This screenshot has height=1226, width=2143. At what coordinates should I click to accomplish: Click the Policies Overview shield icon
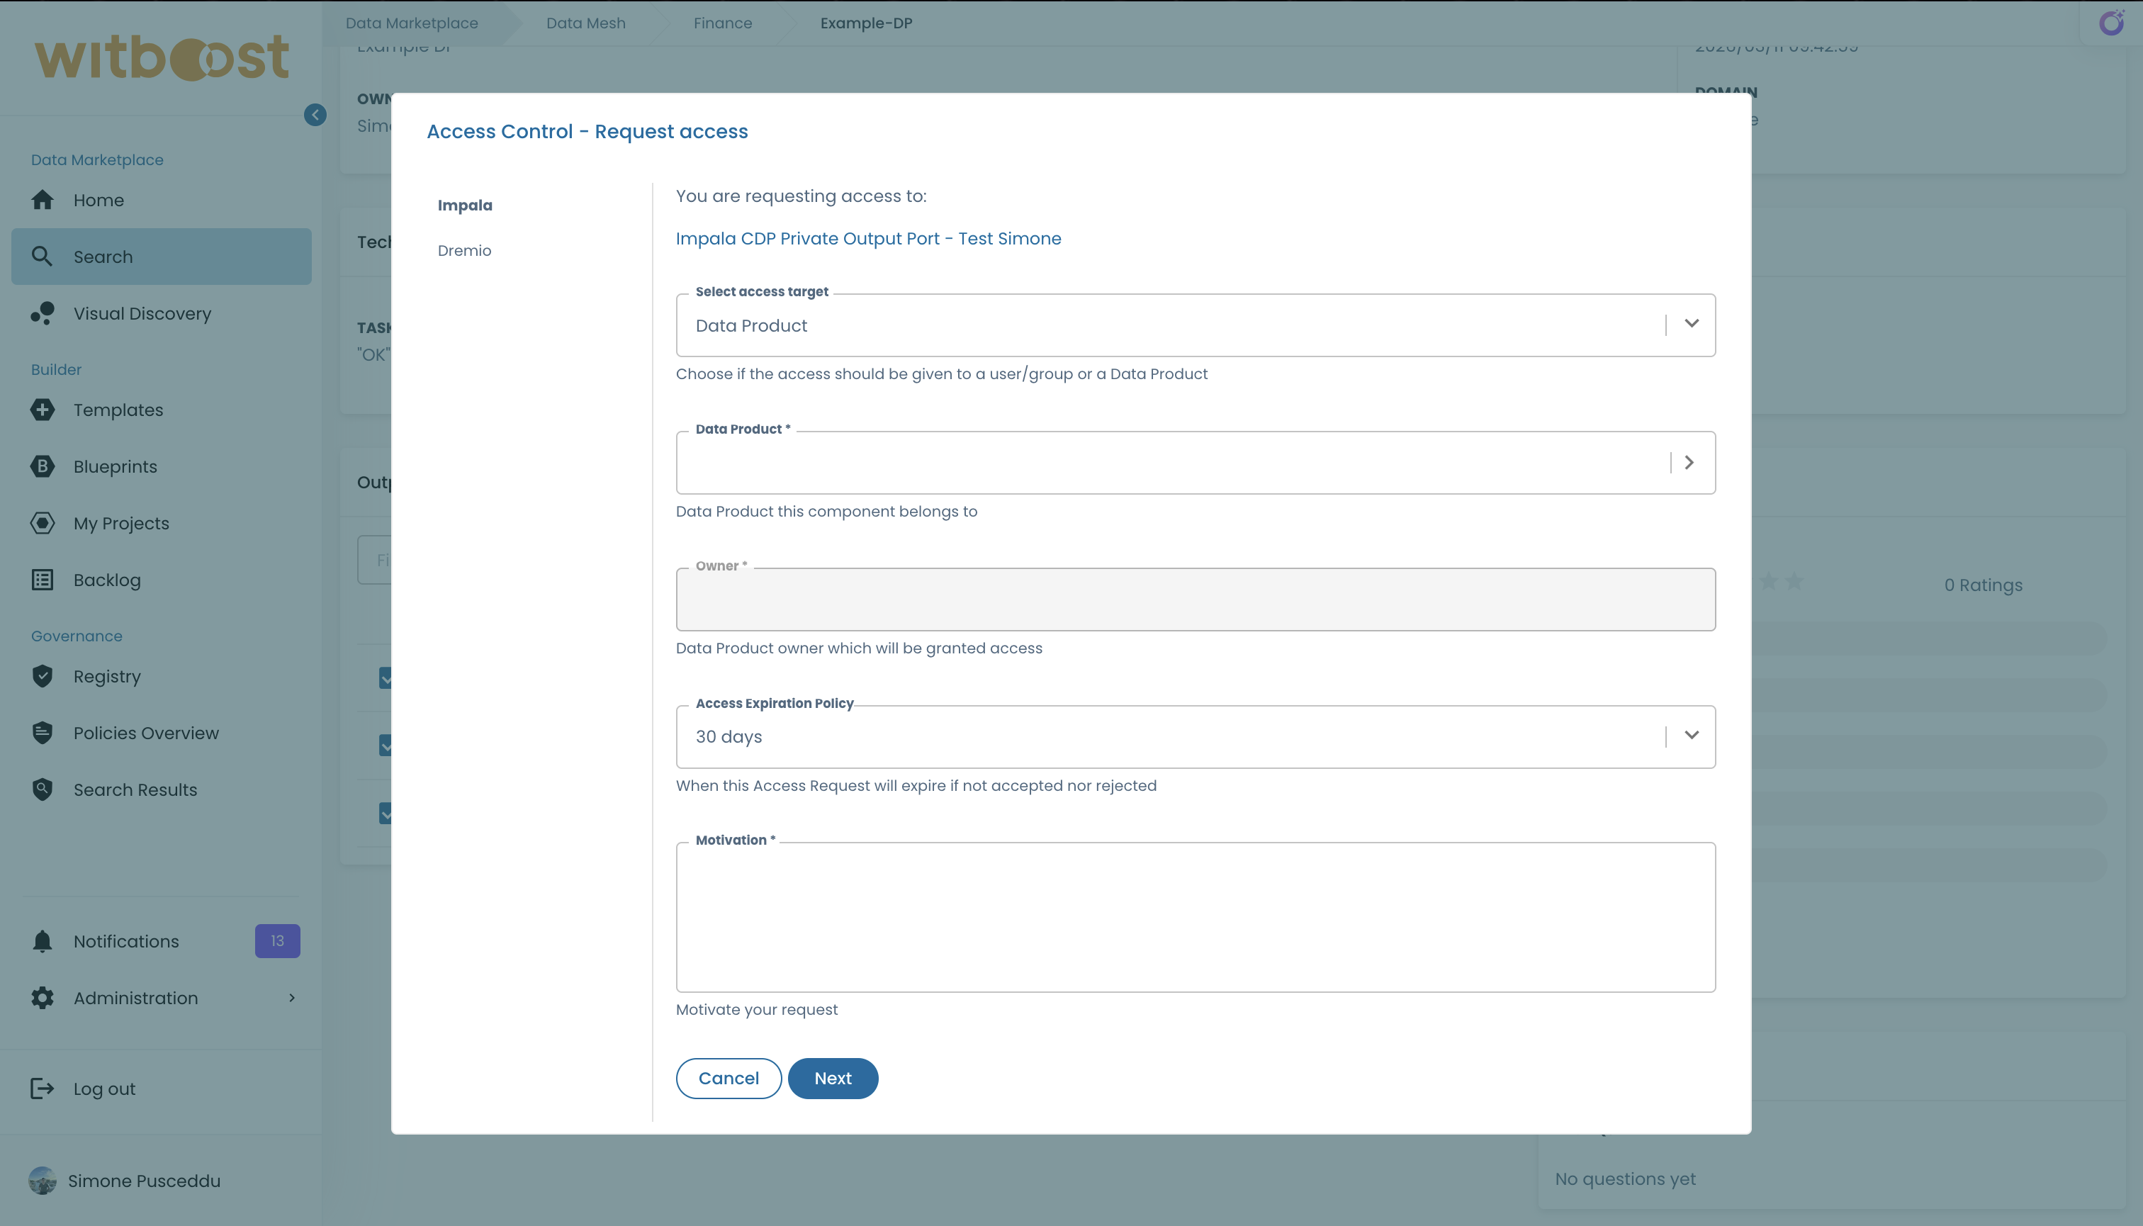pos(42,733)
